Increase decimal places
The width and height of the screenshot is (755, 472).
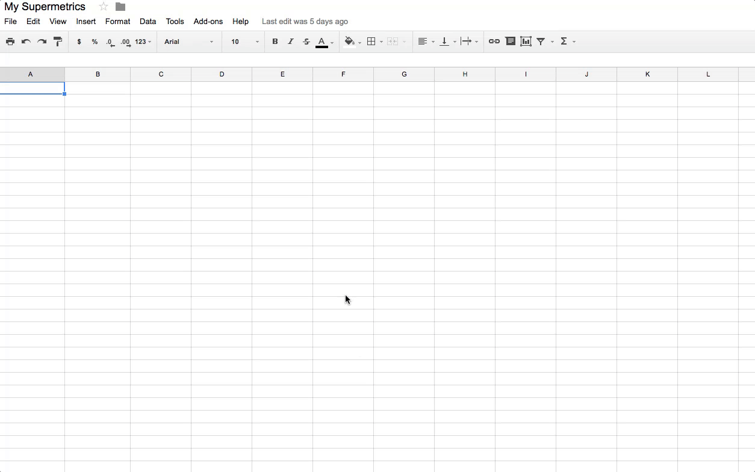click(x=125, y=42)
